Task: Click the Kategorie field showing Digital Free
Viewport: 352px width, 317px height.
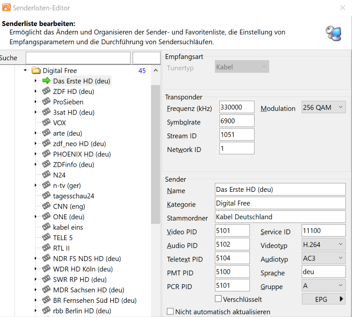Action: click(280, 203)
